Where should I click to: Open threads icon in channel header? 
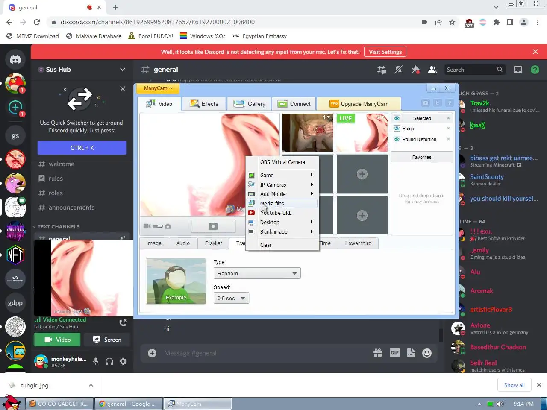point(382,70)
